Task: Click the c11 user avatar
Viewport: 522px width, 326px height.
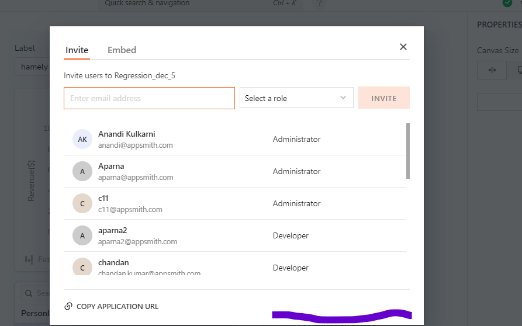Action: click(82, 203)
